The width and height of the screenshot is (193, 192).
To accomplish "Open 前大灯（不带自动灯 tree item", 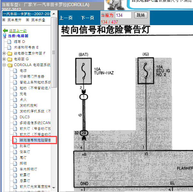I will [x=35, y=134].
